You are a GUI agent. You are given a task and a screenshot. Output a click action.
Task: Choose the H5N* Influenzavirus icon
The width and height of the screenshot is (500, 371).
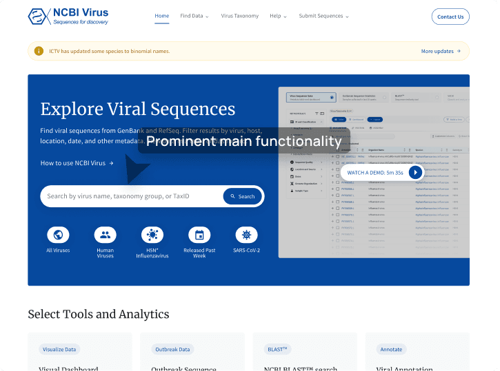click(152, 235)
